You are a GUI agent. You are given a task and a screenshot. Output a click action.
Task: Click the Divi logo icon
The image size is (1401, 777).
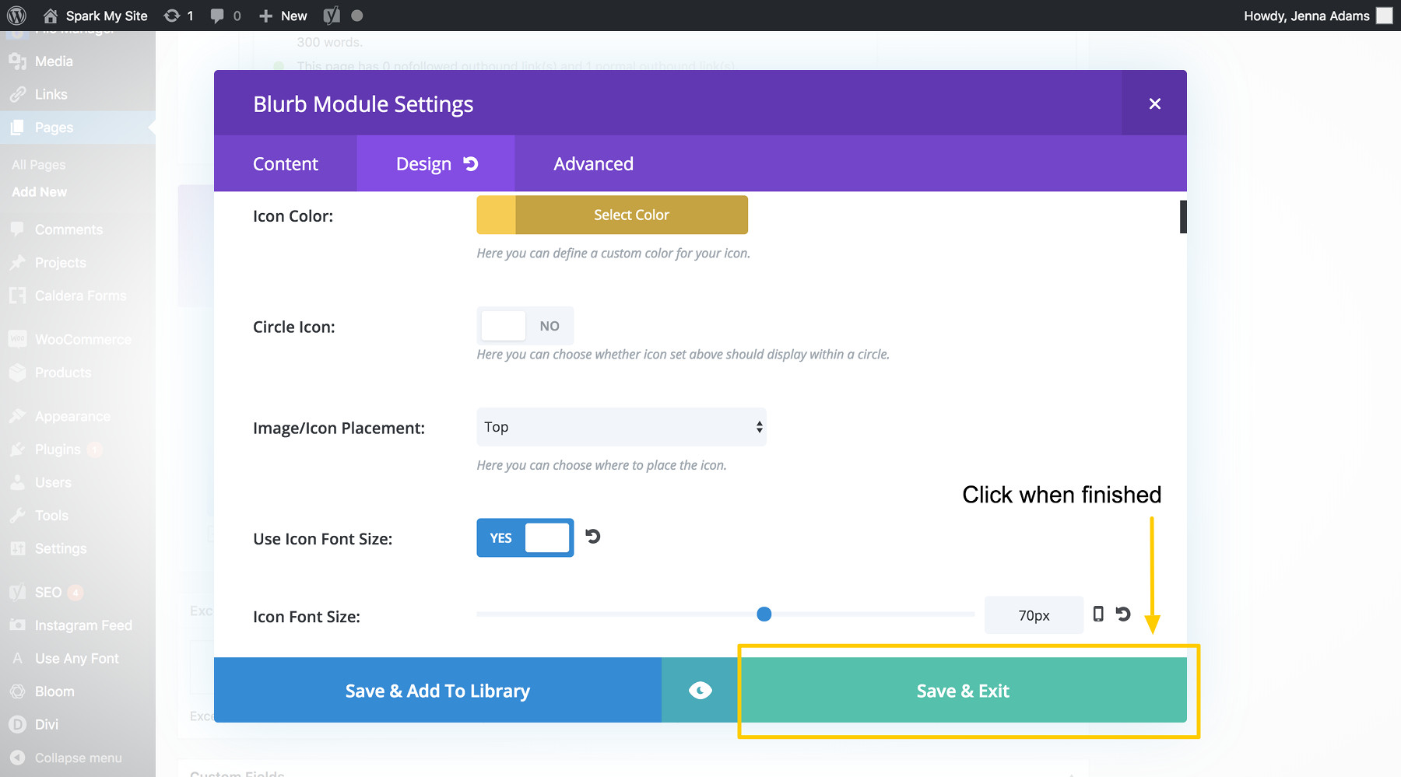click(x=17, y=724)
